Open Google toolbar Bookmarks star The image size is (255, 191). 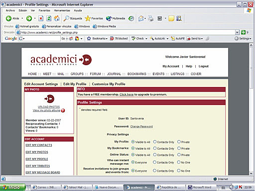click(97, 38)
